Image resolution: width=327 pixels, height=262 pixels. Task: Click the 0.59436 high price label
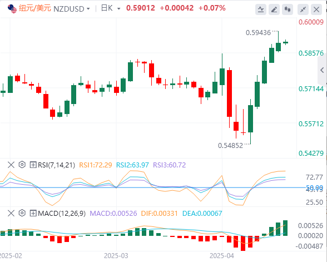click(258, 32)
